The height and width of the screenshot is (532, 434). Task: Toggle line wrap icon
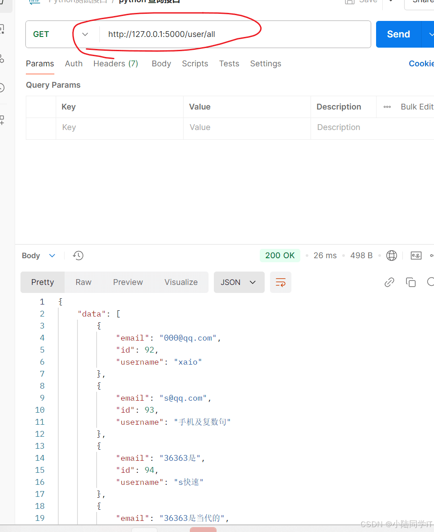[x=281, y=282]
